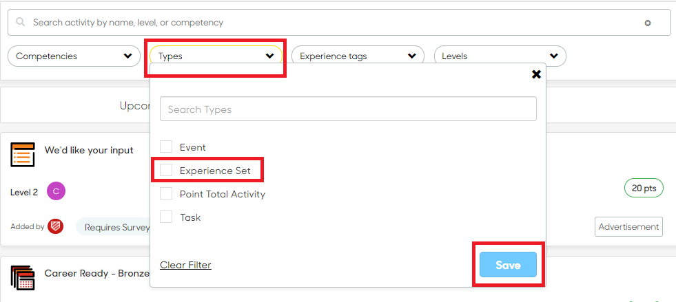676x302 pixels.
Task: Close the Types filter popup
Action: (536, 74)
